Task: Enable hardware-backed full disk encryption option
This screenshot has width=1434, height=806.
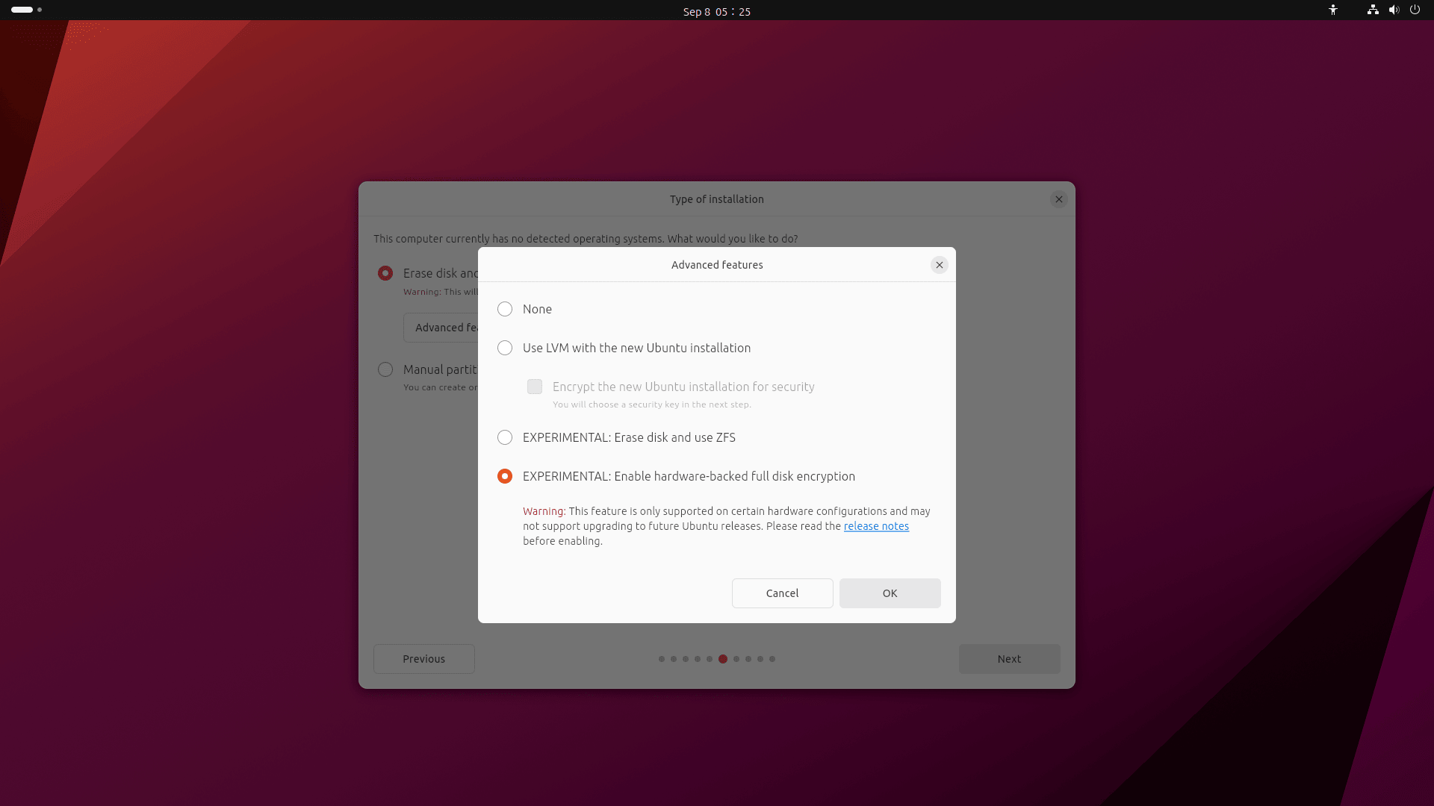Action: click(x=504, y=475)
